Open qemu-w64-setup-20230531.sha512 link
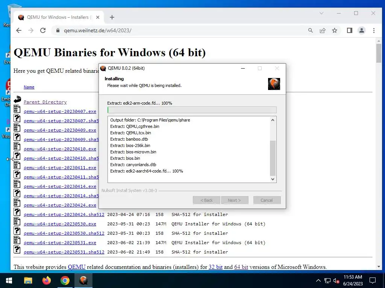Screen dimensions: 385x288 pos(64,252)
